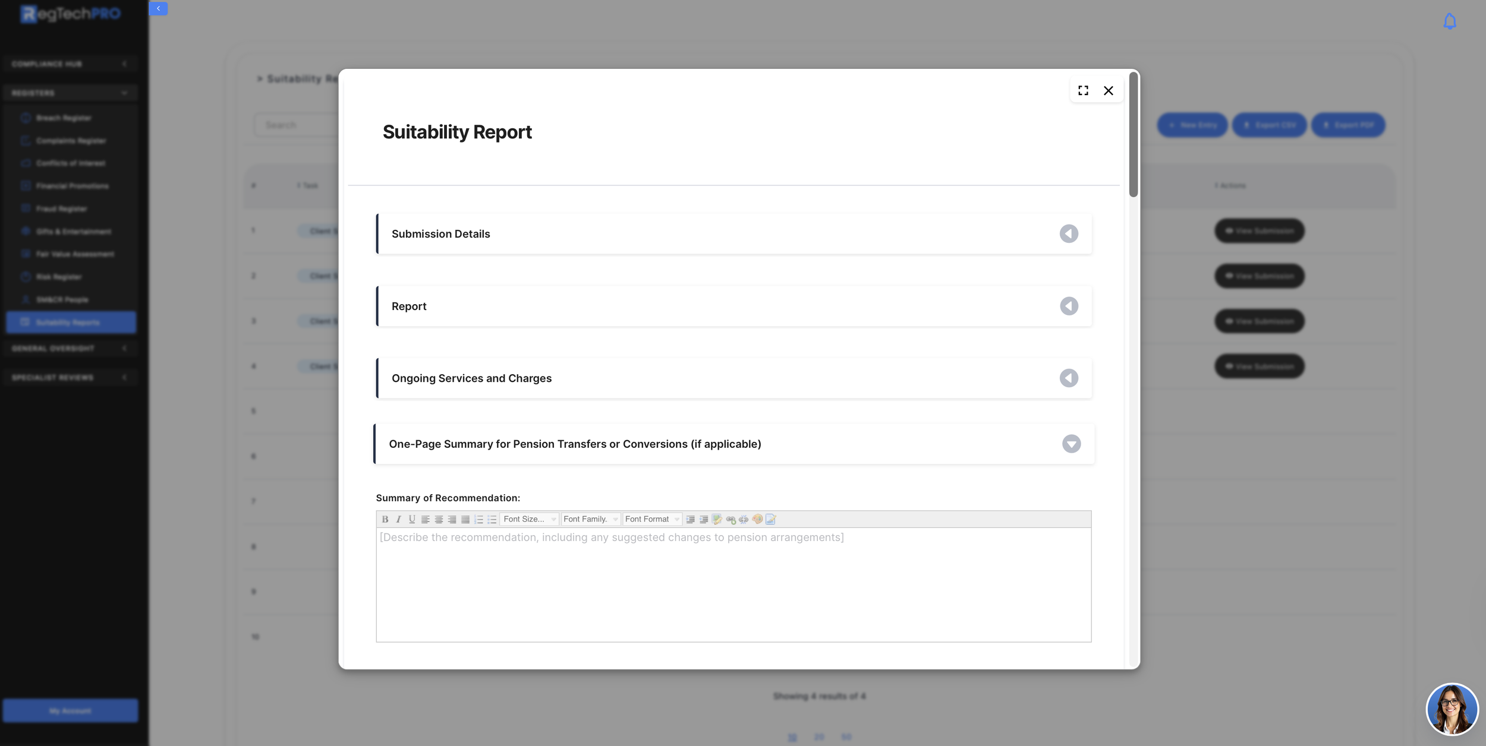Image resolution: width=1486 pixels, height=746 pixels.
Task: Click the fullscreen modal icon
Action: (1083, 90)
